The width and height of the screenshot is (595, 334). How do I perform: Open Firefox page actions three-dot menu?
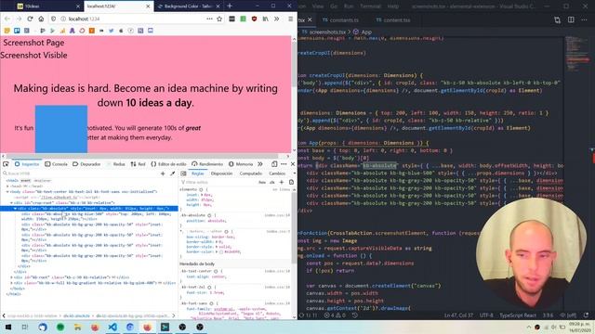[209, 19]
